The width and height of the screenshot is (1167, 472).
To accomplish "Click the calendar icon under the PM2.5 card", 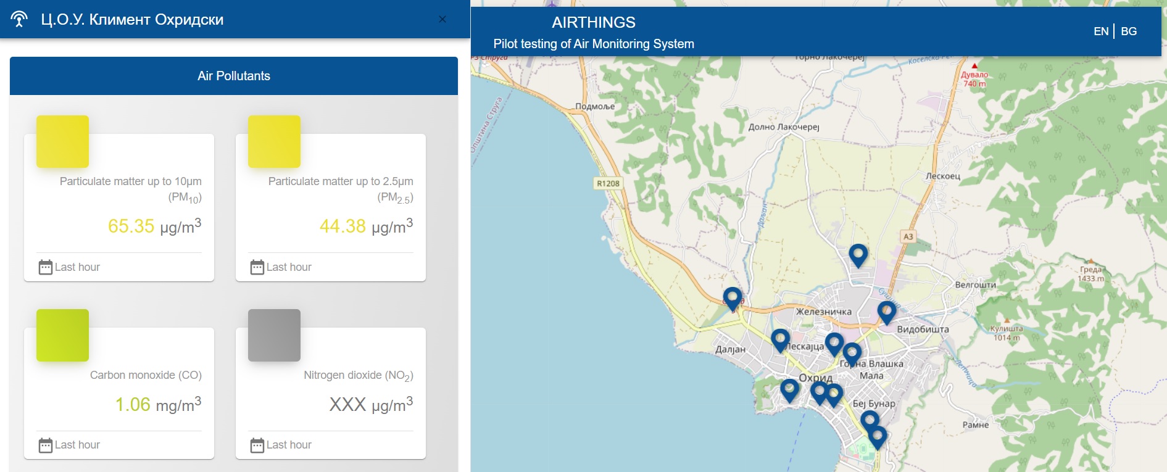I will click(257, 267).
